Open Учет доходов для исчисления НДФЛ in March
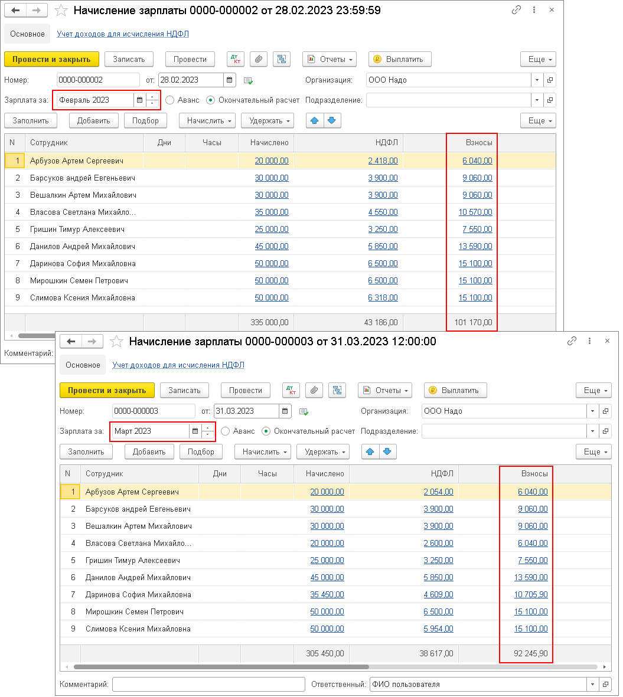Screen dimensions: 623x697 click(x=178, y=365)
